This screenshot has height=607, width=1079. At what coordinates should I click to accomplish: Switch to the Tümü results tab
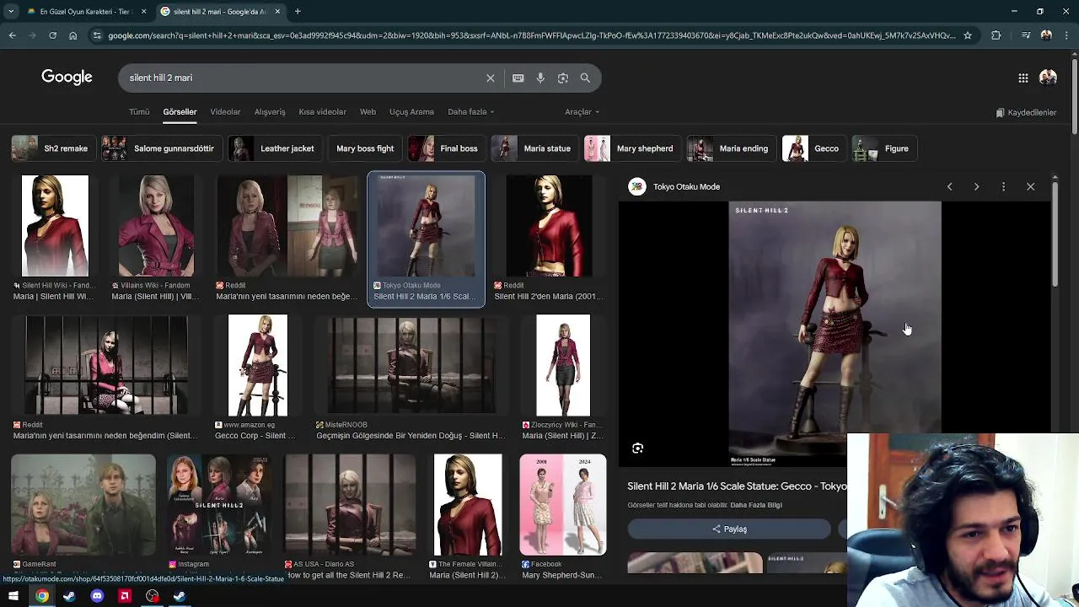tap(139, 112)
